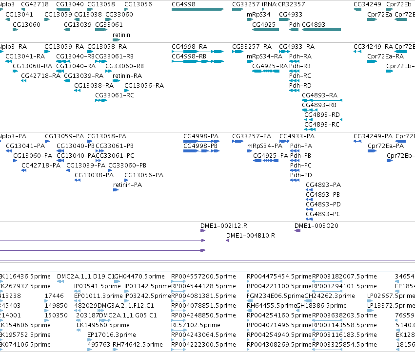This screenshot has height=352, width=415.
Task: Click the CG4925-PA protein feature
Action: [x=266, y=161]
